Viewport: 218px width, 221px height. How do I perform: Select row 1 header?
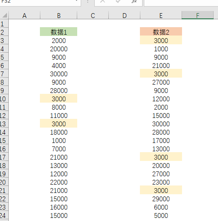[x=4, y=24]
